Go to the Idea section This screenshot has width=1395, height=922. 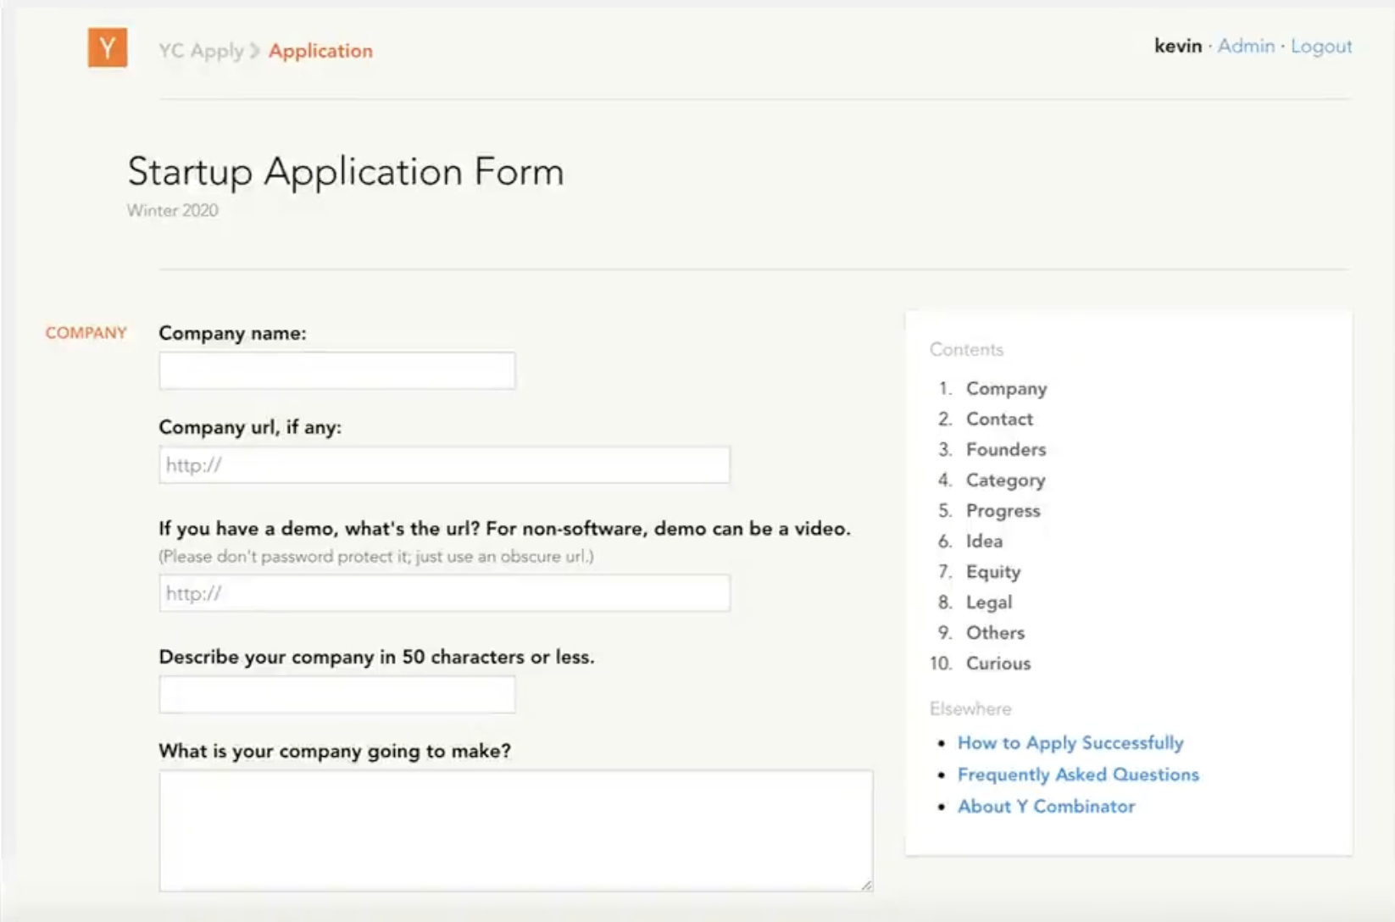click(x=985, y=541)
